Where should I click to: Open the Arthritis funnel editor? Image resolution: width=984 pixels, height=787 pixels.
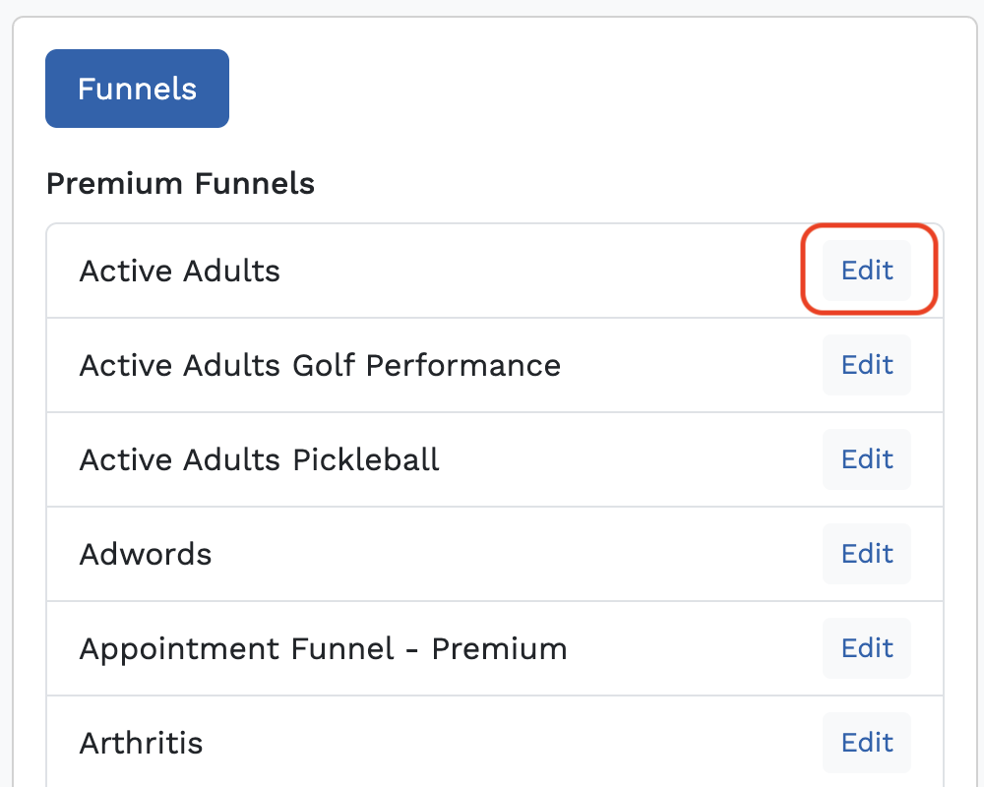pos(867,743)
